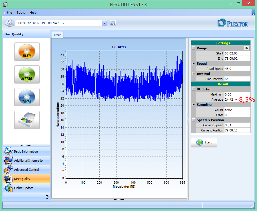This screenshot has height=211, width=257.
Task: Click the drive icon beside the selector
Action: tap(9, 23)
